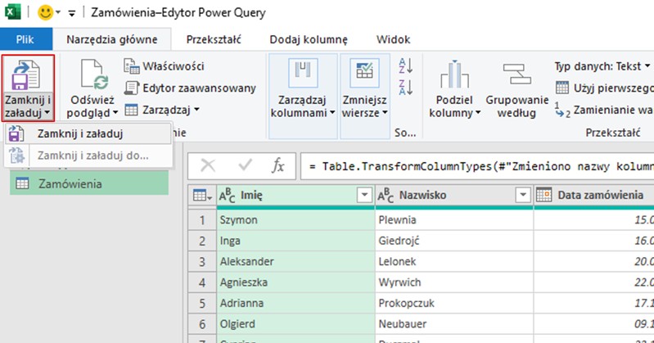The height and width of the screenshot is (343, 654).
Task: Open the smiley feedback dropdown arrow
Action: [58, 12]
